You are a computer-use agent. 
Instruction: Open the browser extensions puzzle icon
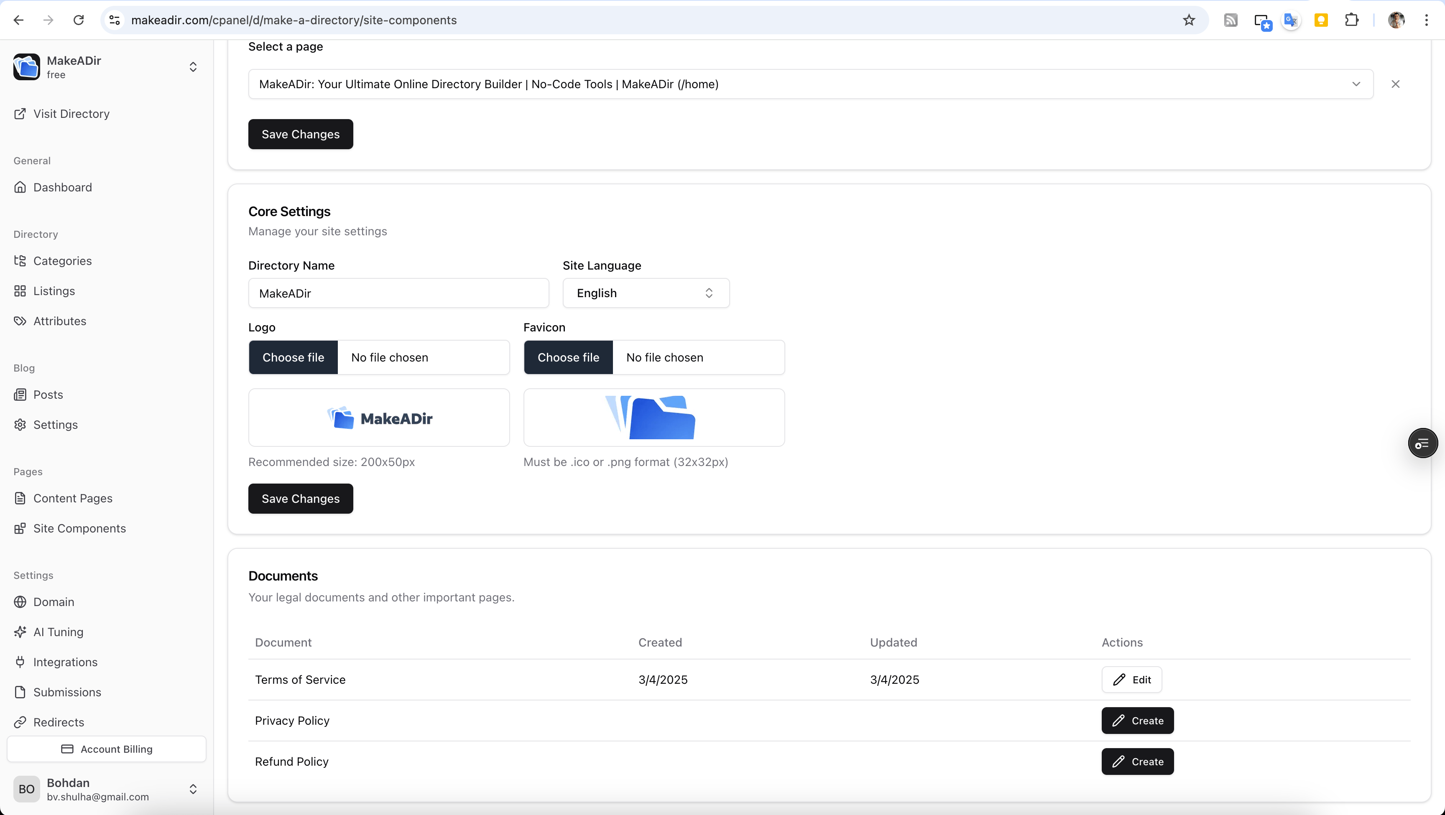point(1351,20)
